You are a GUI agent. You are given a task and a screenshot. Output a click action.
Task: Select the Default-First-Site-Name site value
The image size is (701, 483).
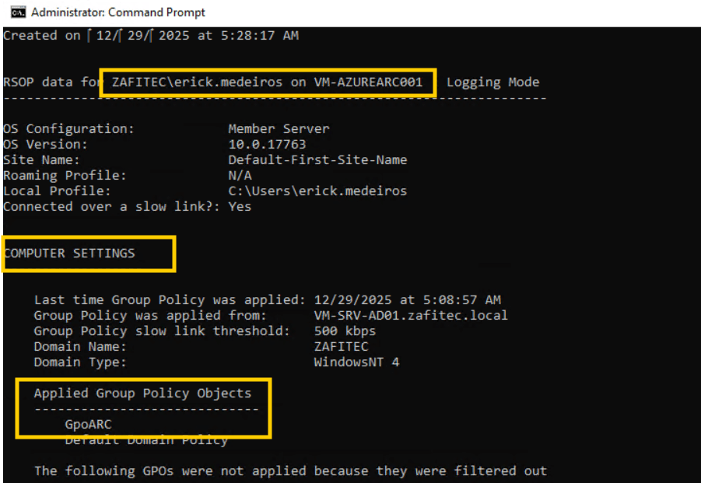tap(317, 160)
